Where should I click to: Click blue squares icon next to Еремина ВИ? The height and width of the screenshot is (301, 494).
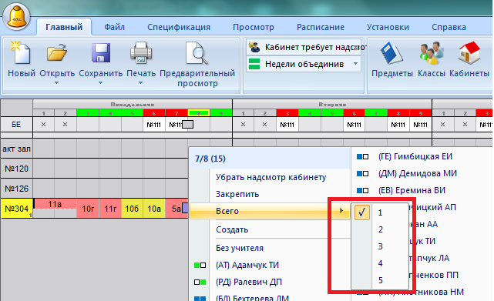[x=363, y=190]
